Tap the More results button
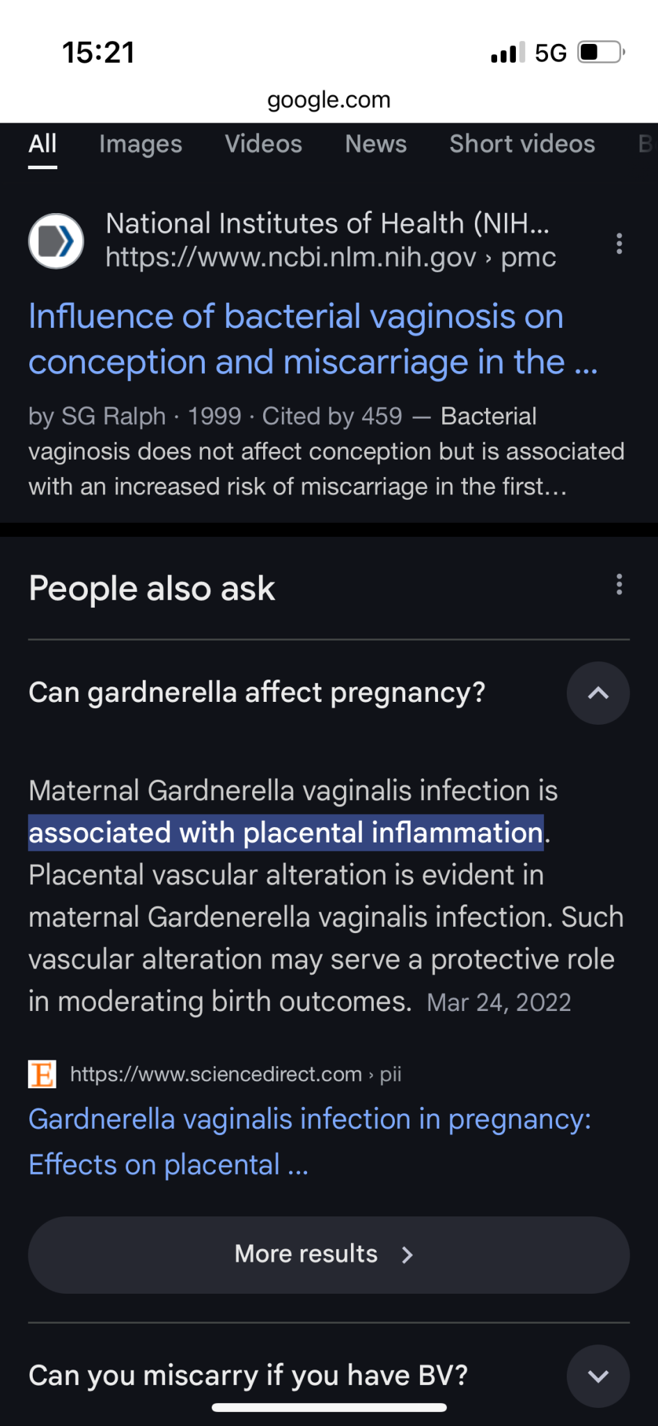 (x=329, y=1255)
